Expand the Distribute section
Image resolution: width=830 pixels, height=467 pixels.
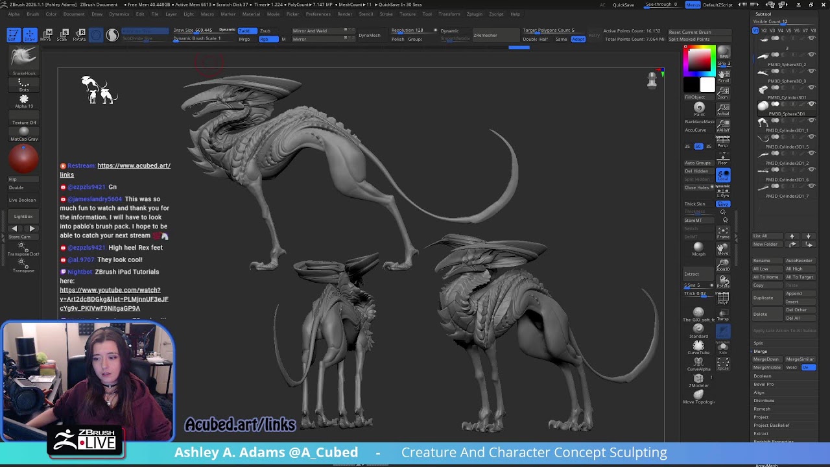764,400
